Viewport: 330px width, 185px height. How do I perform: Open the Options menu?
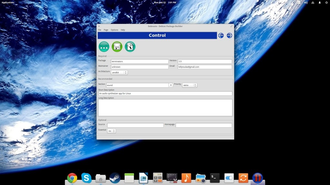pos(114,30)
